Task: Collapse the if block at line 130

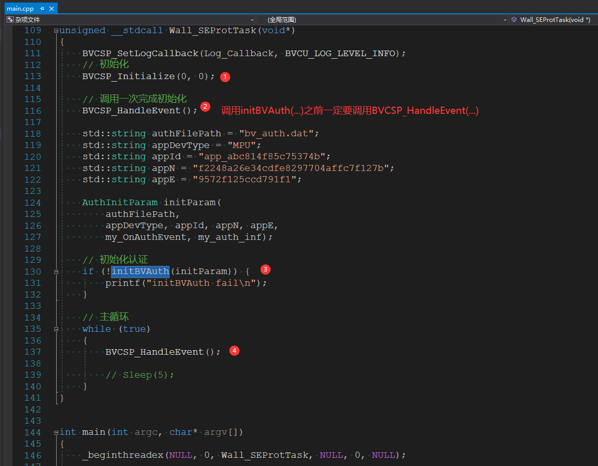Action: [56, 272]
